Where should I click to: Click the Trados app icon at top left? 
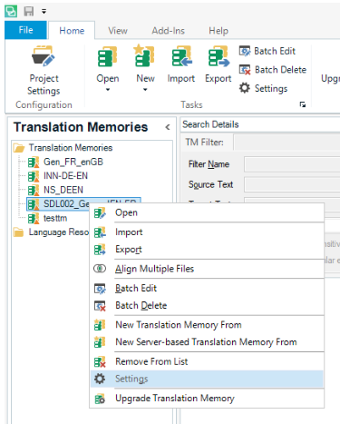tap(11, 12)
